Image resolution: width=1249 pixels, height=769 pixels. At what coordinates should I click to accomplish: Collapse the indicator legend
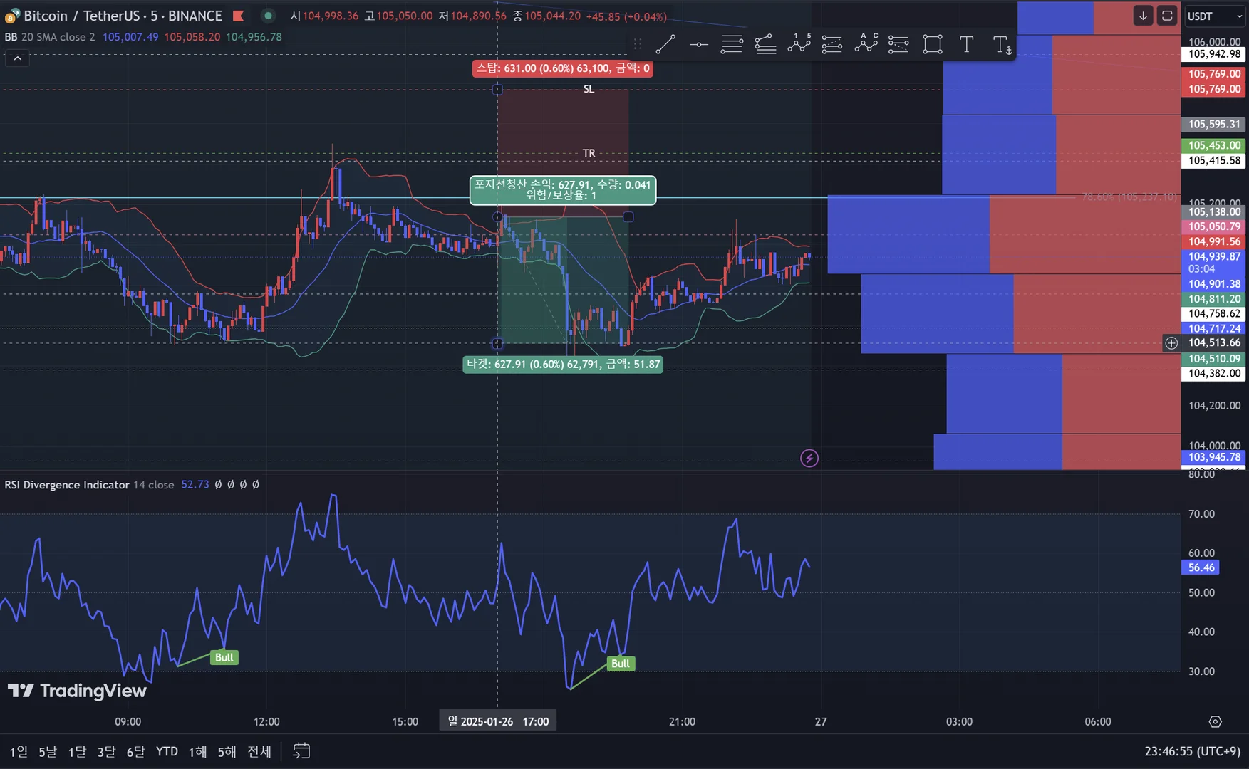(18, 58)
